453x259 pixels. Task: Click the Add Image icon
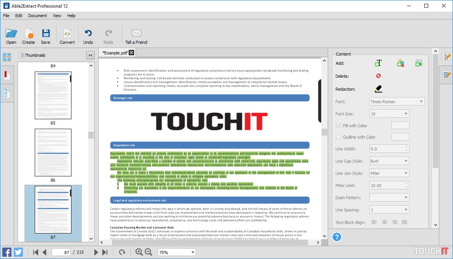point(418,63)
